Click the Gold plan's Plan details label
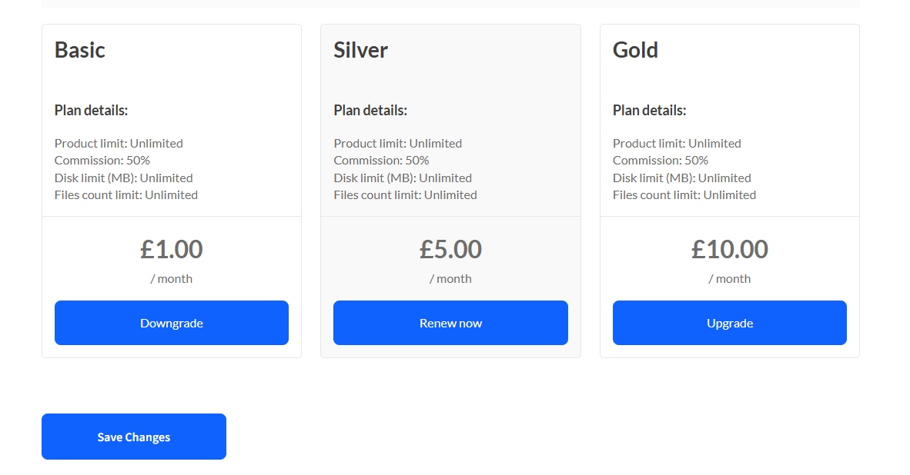This screenshot has width=910, height=475. point(650,111)
